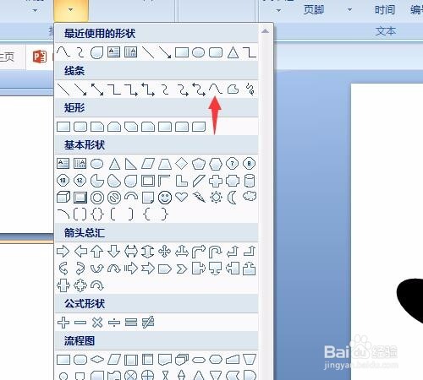The height and width of the screenshot is (380, 423).
Task: Select the Freeform shape in Lines section
Action: point(233,90)
